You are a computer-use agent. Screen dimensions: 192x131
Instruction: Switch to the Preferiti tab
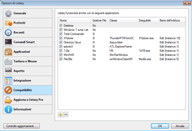tap(28, 23)
